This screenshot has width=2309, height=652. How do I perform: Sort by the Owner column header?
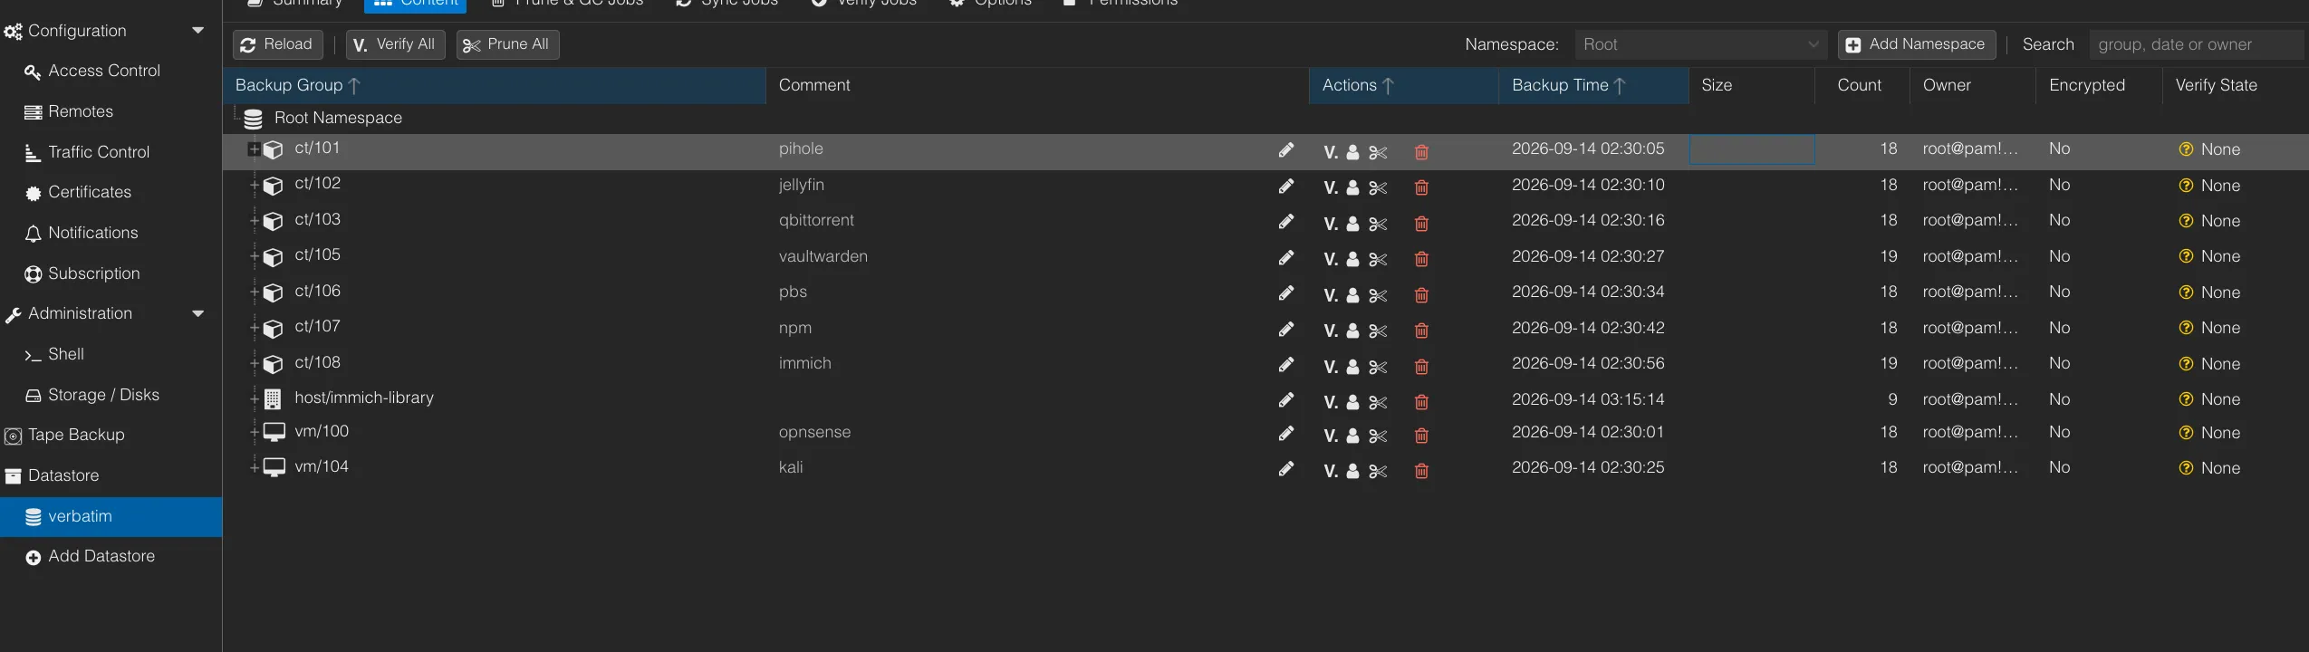[1973, 85]
